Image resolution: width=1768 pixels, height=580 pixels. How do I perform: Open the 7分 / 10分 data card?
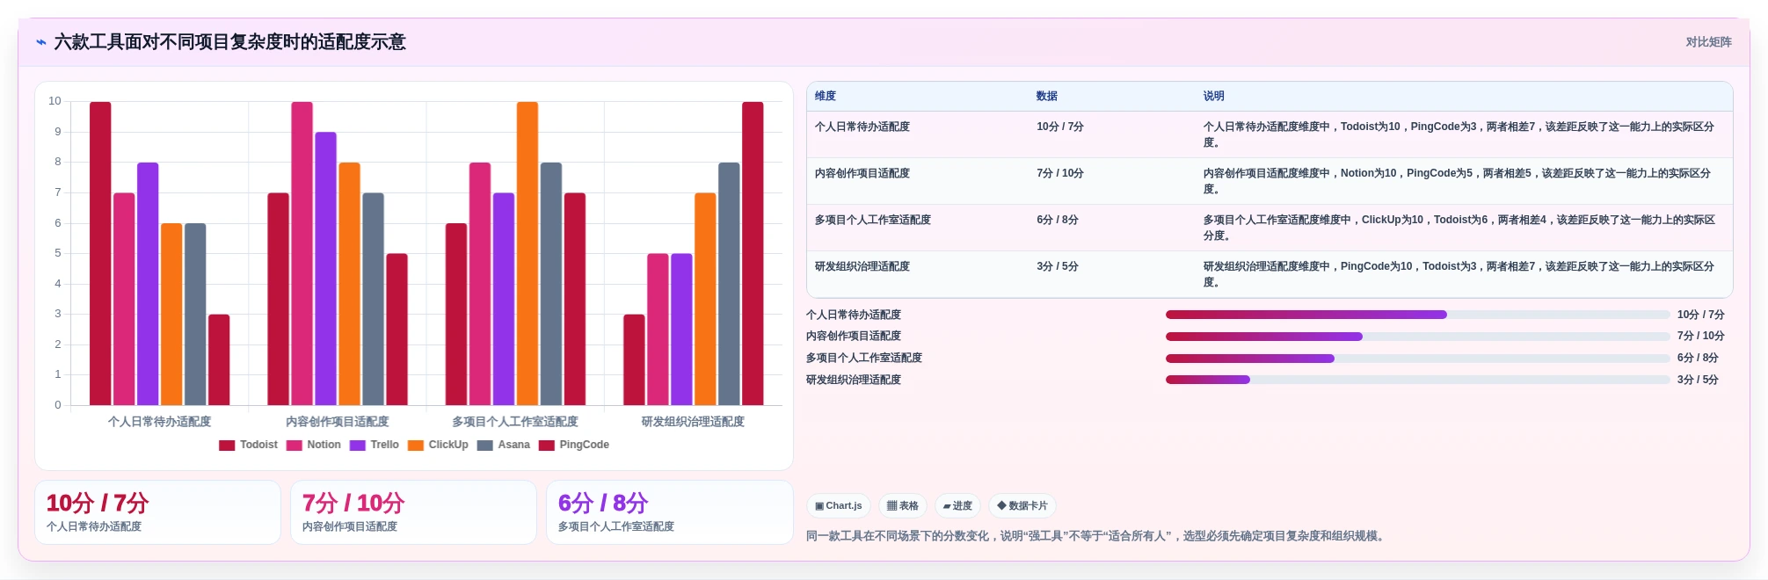[414, 512]
